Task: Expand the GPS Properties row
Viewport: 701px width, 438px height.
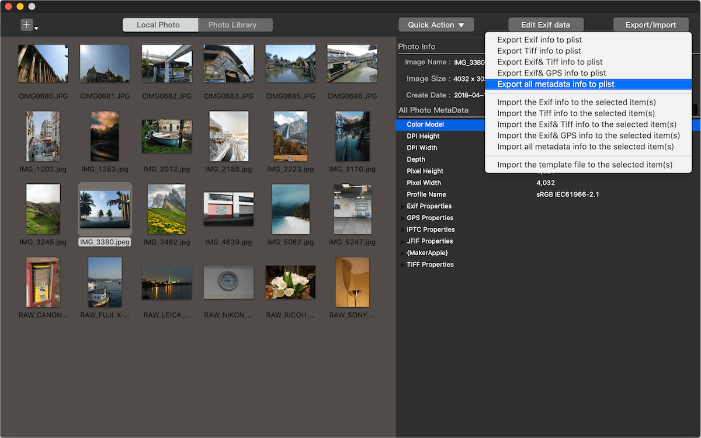Action: (402, 218)
